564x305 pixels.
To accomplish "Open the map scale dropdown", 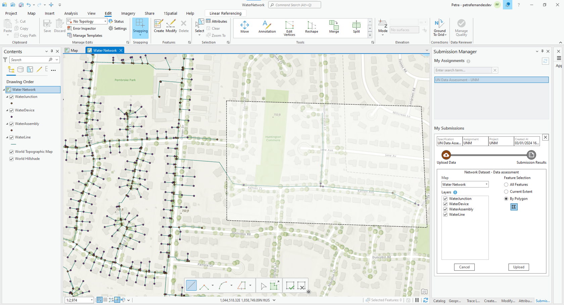I will click(x=92, y=300).
